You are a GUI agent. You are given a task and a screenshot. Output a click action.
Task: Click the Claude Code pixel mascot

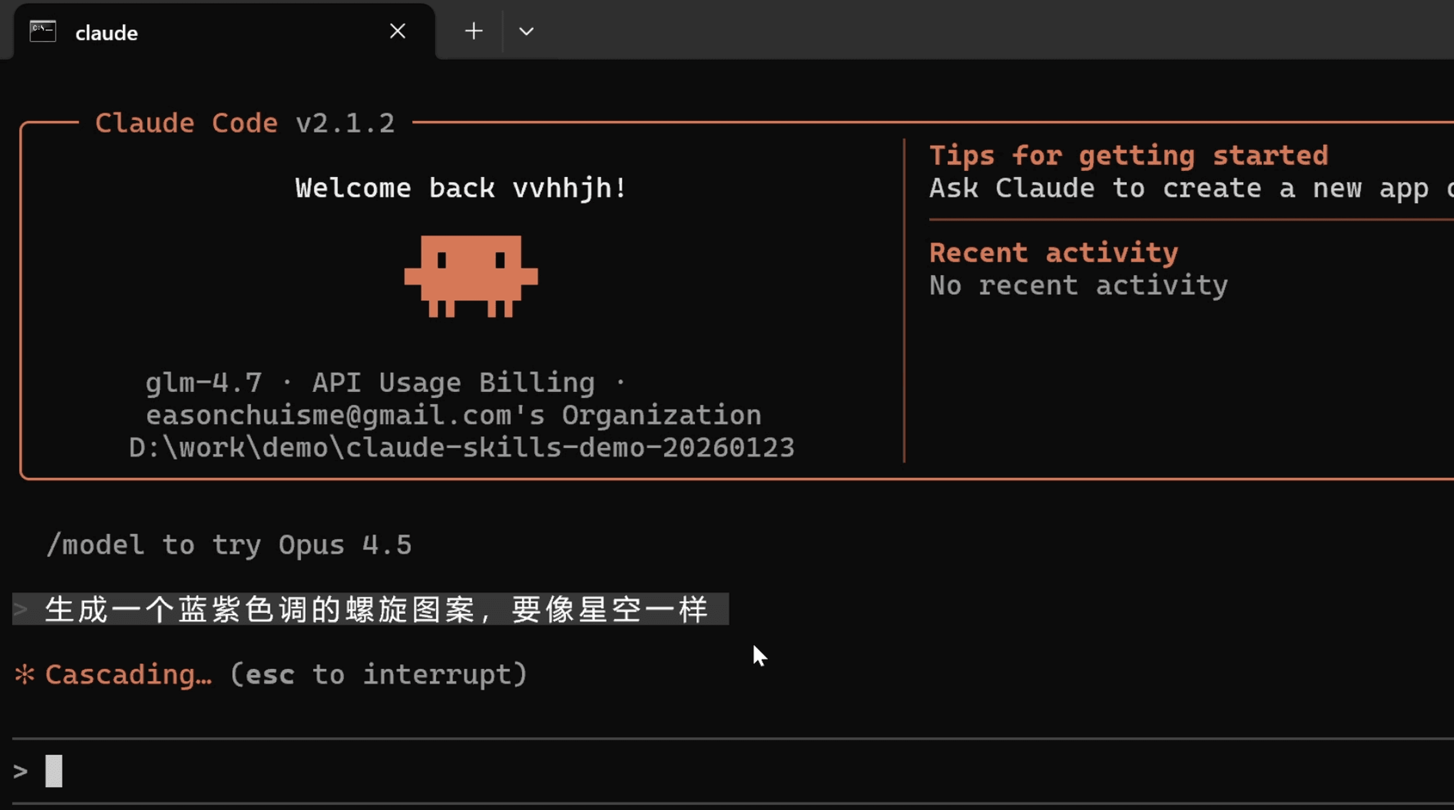(471, 276)
